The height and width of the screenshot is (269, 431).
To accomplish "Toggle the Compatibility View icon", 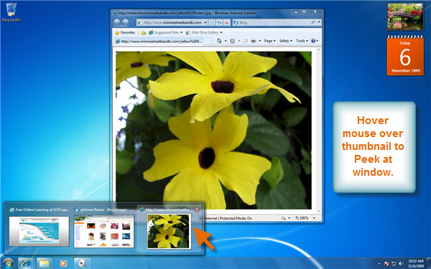I will click(212, 22).
